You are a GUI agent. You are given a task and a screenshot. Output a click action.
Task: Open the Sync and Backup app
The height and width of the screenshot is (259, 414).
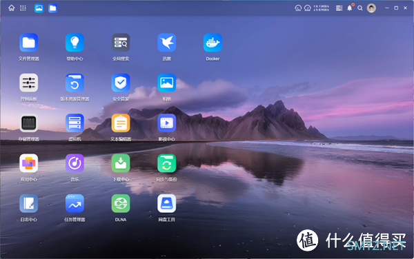tap(166, 163)
